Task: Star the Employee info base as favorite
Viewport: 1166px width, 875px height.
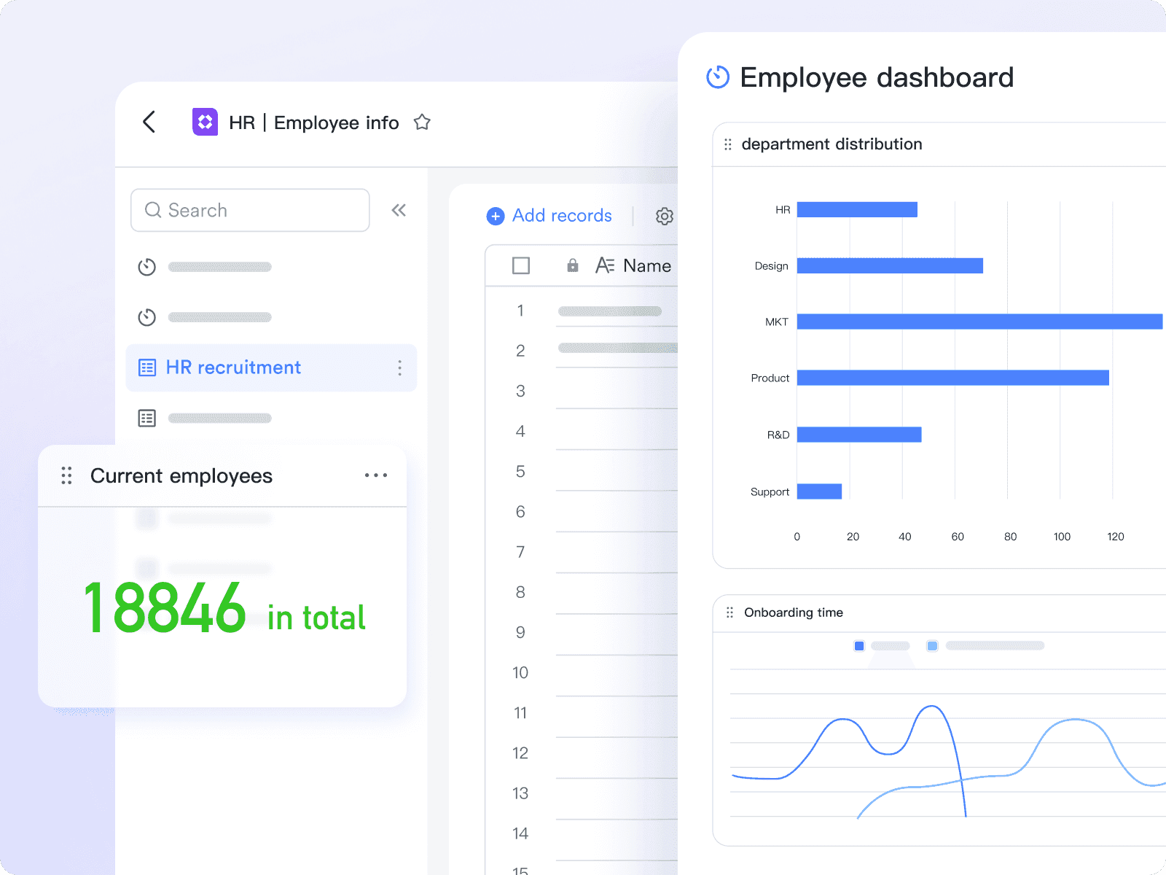Action: tap(423, 122)
